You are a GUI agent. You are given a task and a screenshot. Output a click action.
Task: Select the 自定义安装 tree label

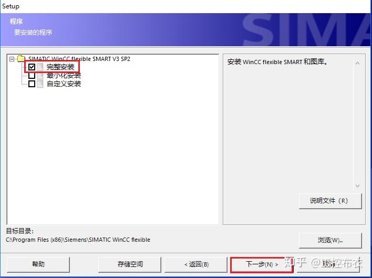tap(64, 84)
